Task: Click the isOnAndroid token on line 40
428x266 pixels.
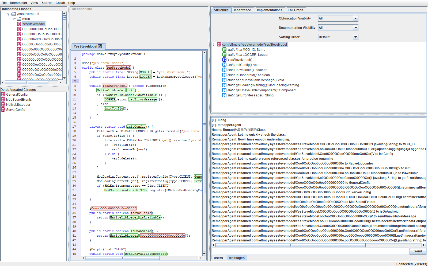Action: click(141, 231)
